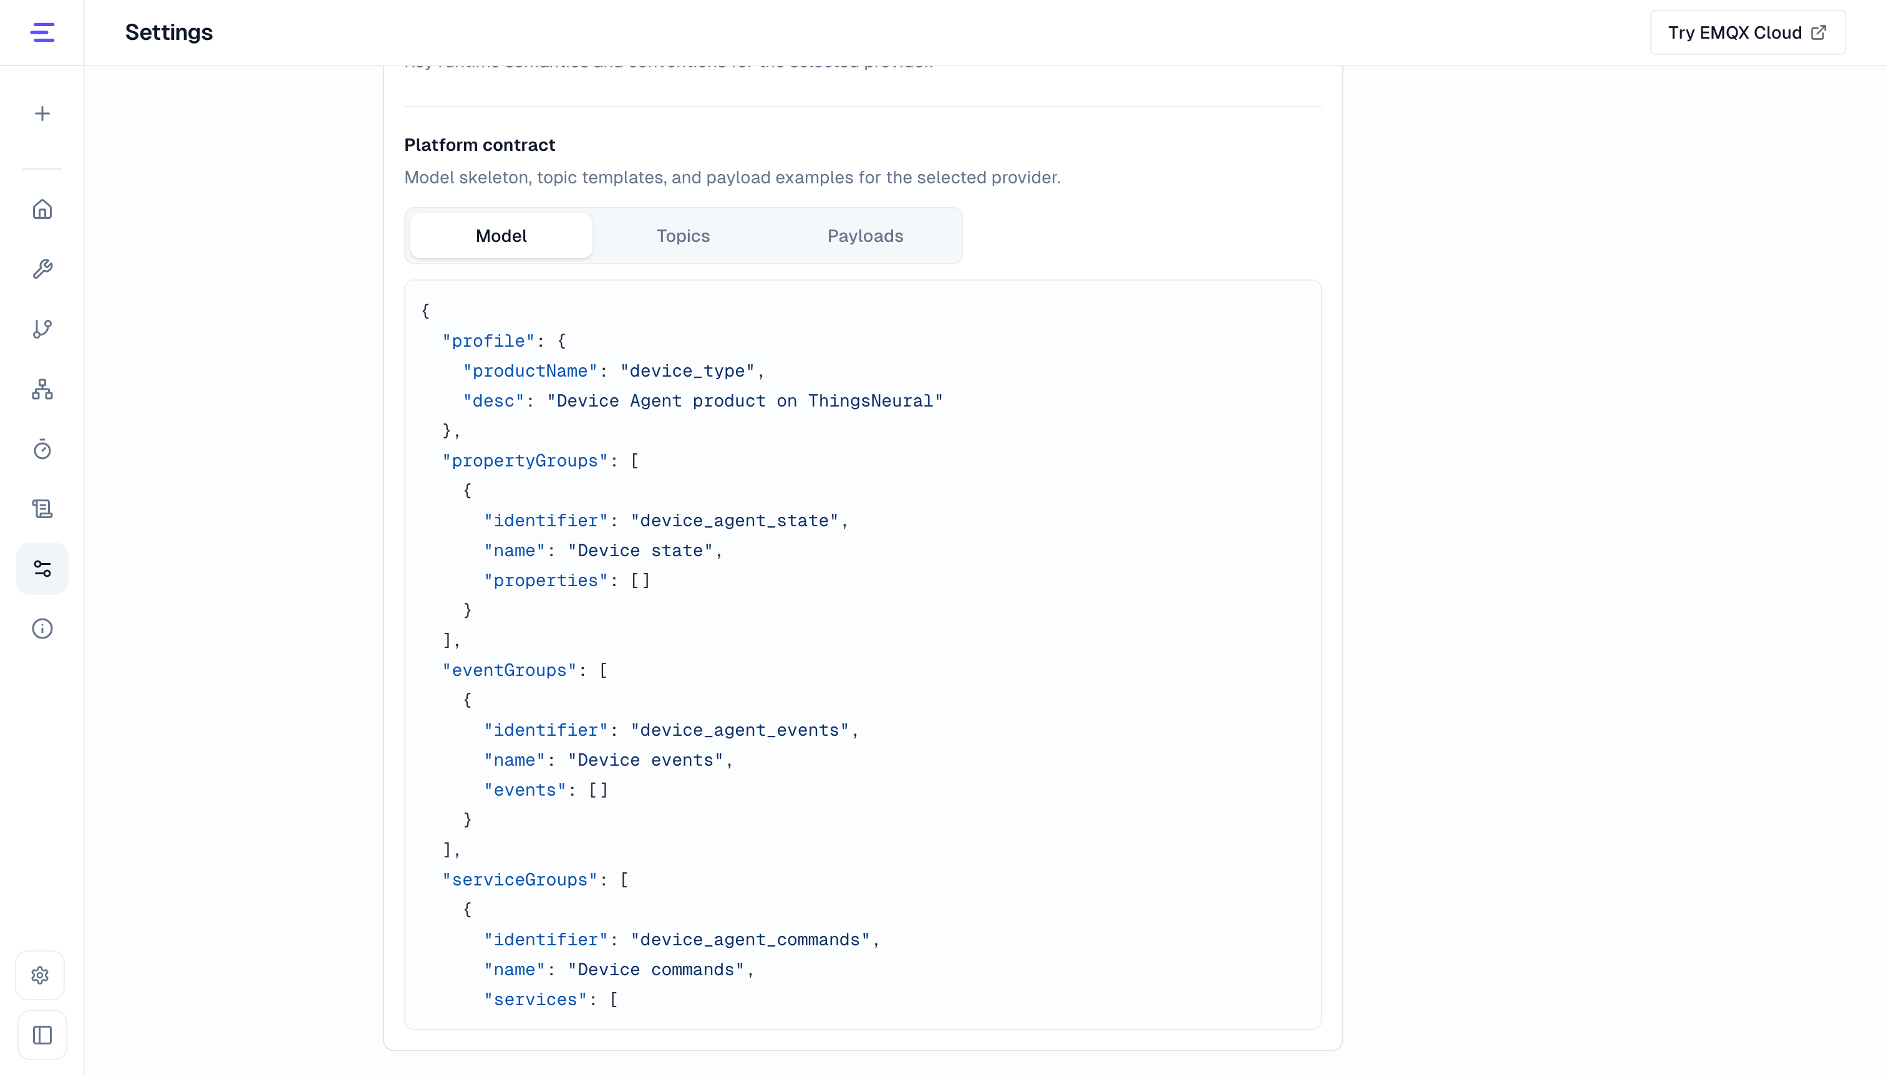Open the info circle icon

pos(42,629)
